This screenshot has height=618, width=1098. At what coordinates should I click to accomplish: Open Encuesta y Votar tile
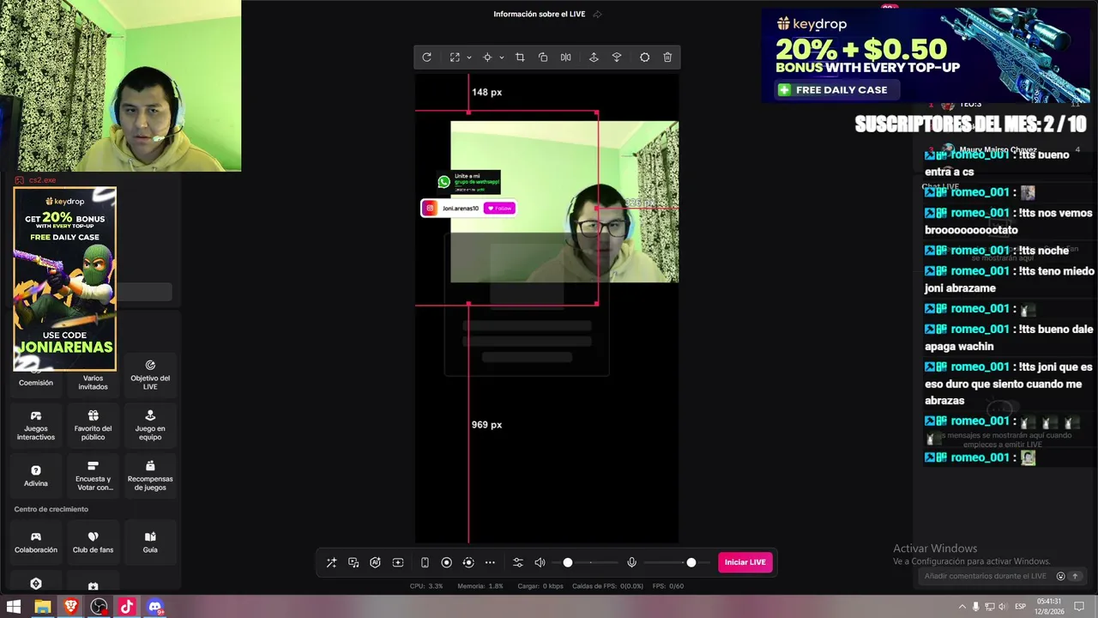(94, 476)
